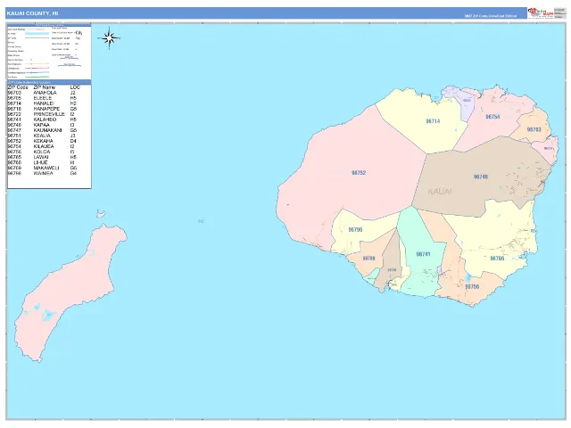Click the blue ZIP index header bar
Image resolution: width=571 pixels, height=428 pixels.
pos(49,82)
